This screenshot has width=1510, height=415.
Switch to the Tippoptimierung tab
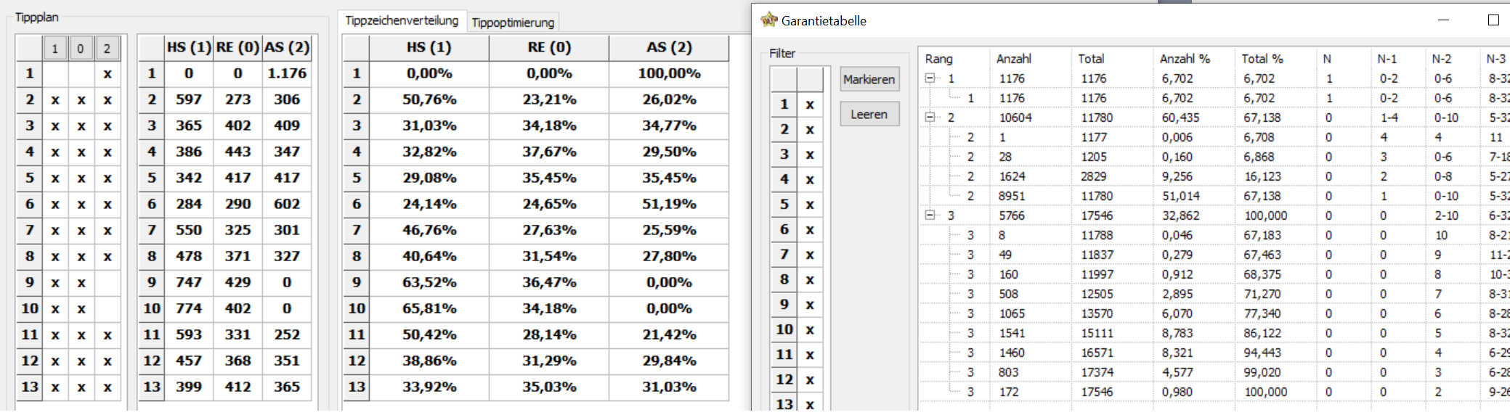click(x=513, y=22)
